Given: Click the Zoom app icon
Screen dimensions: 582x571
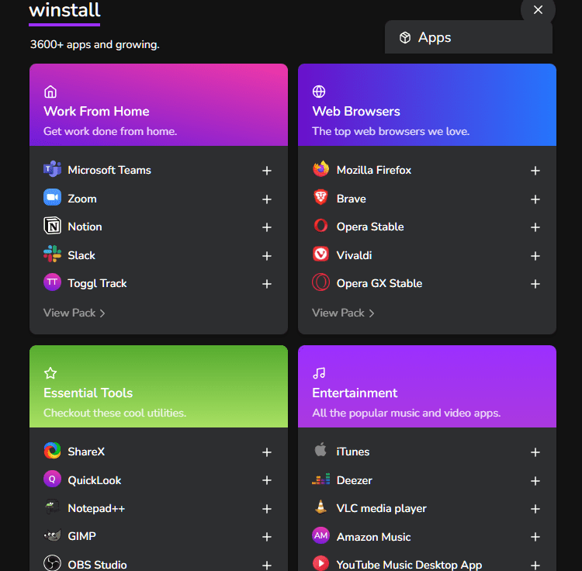Looking at the screenshot, I should click(x=52, y=198).
